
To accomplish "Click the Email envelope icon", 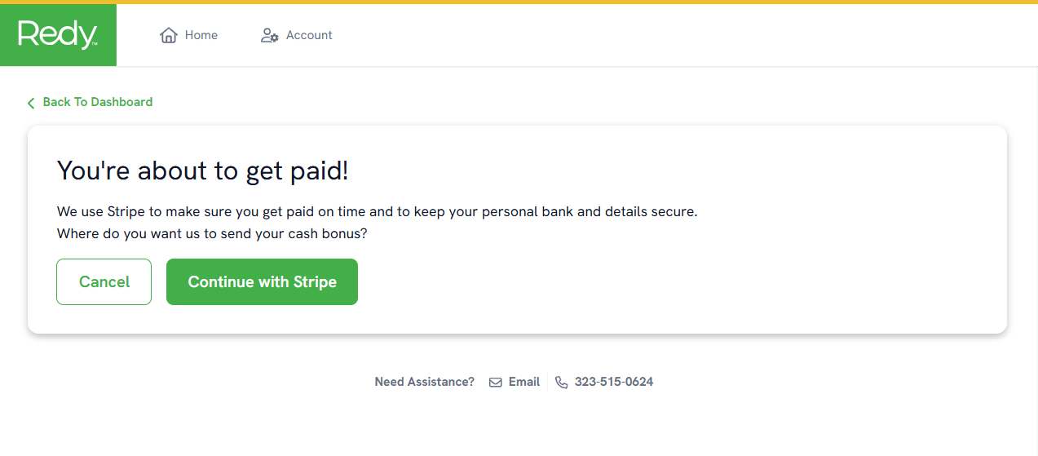I will (496, 382).
